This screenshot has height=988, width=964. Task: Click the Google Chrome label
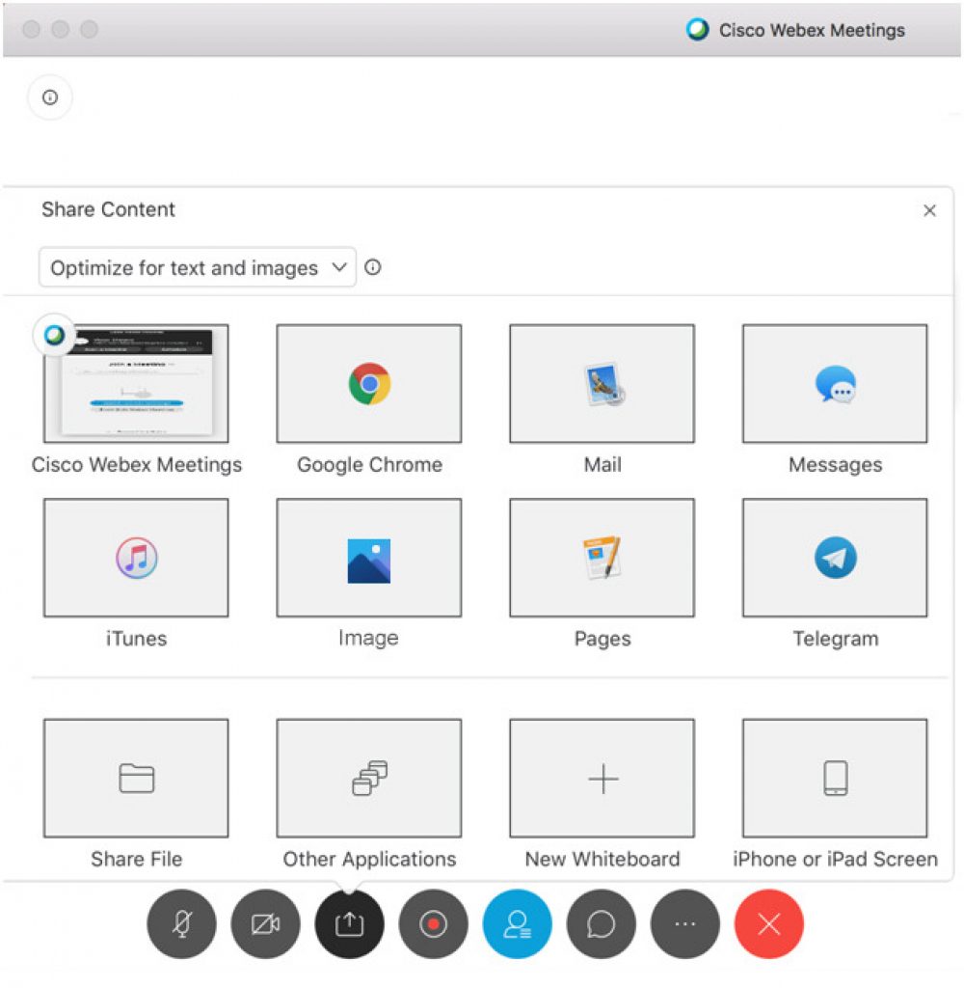tap(369, 465)
